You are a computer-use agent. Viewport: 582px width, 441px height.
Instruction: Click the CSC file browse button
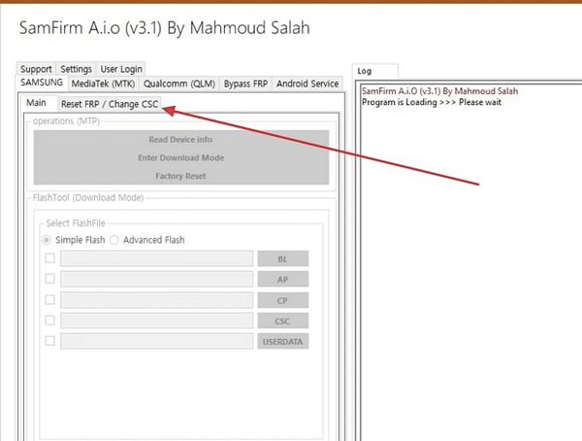tap(282, 321)
